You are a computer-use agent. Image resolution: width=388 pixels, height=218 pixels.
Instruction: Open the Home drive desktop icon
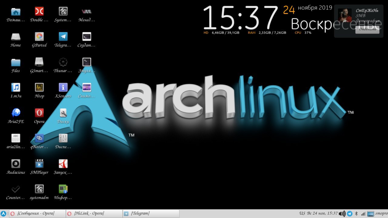[16, 37]
